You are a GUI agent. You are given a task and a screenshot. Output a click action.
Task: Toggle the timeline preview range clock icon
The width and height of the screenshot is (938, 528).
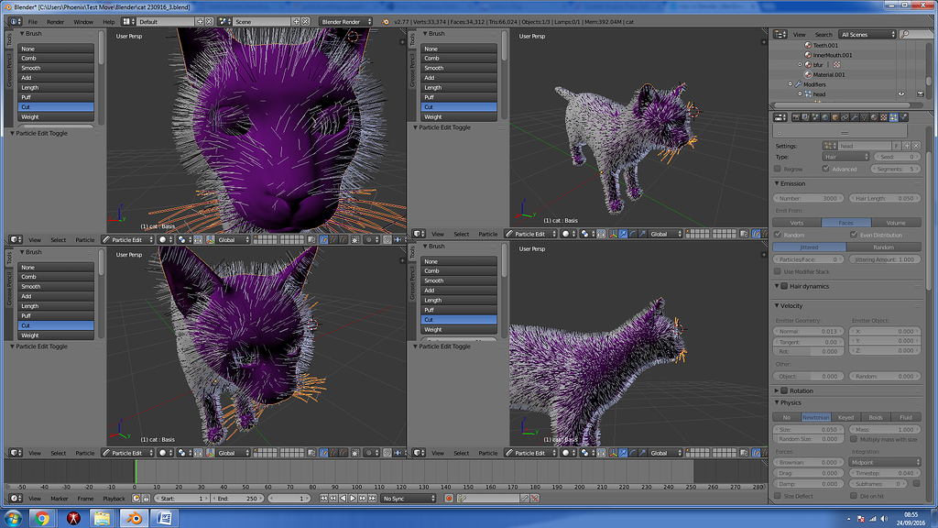click(136, 498)
